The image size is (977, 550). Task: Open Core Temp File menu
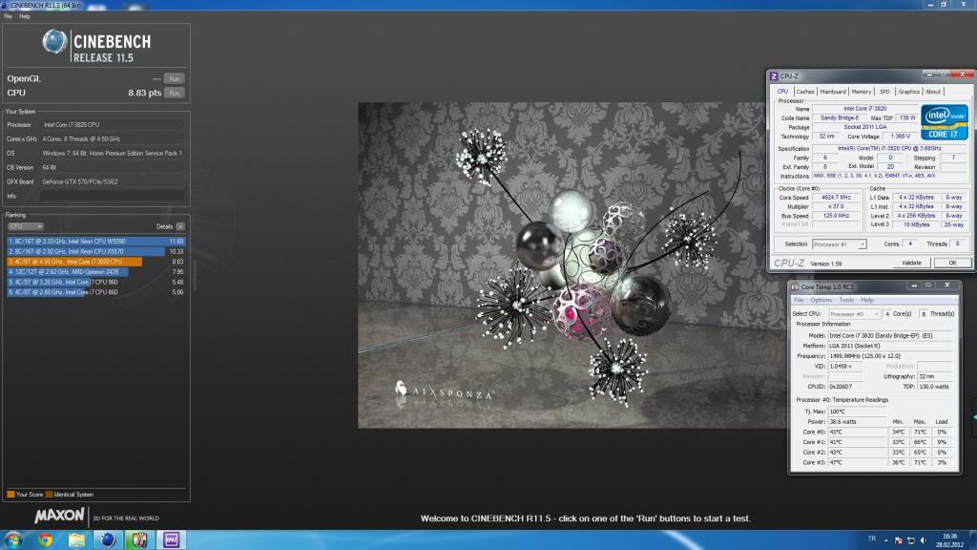click(x=799, y=300)
